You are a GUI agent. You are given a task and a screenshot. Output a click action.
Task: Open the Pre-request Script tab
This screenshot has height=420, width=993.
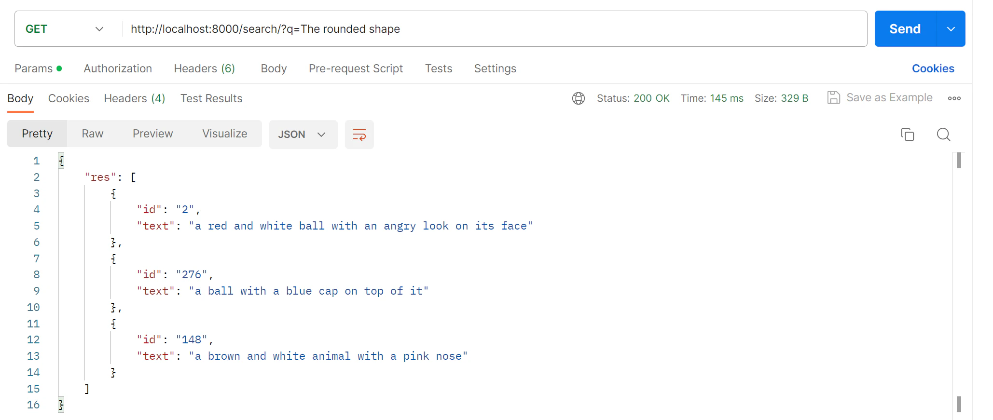point(356,68)
